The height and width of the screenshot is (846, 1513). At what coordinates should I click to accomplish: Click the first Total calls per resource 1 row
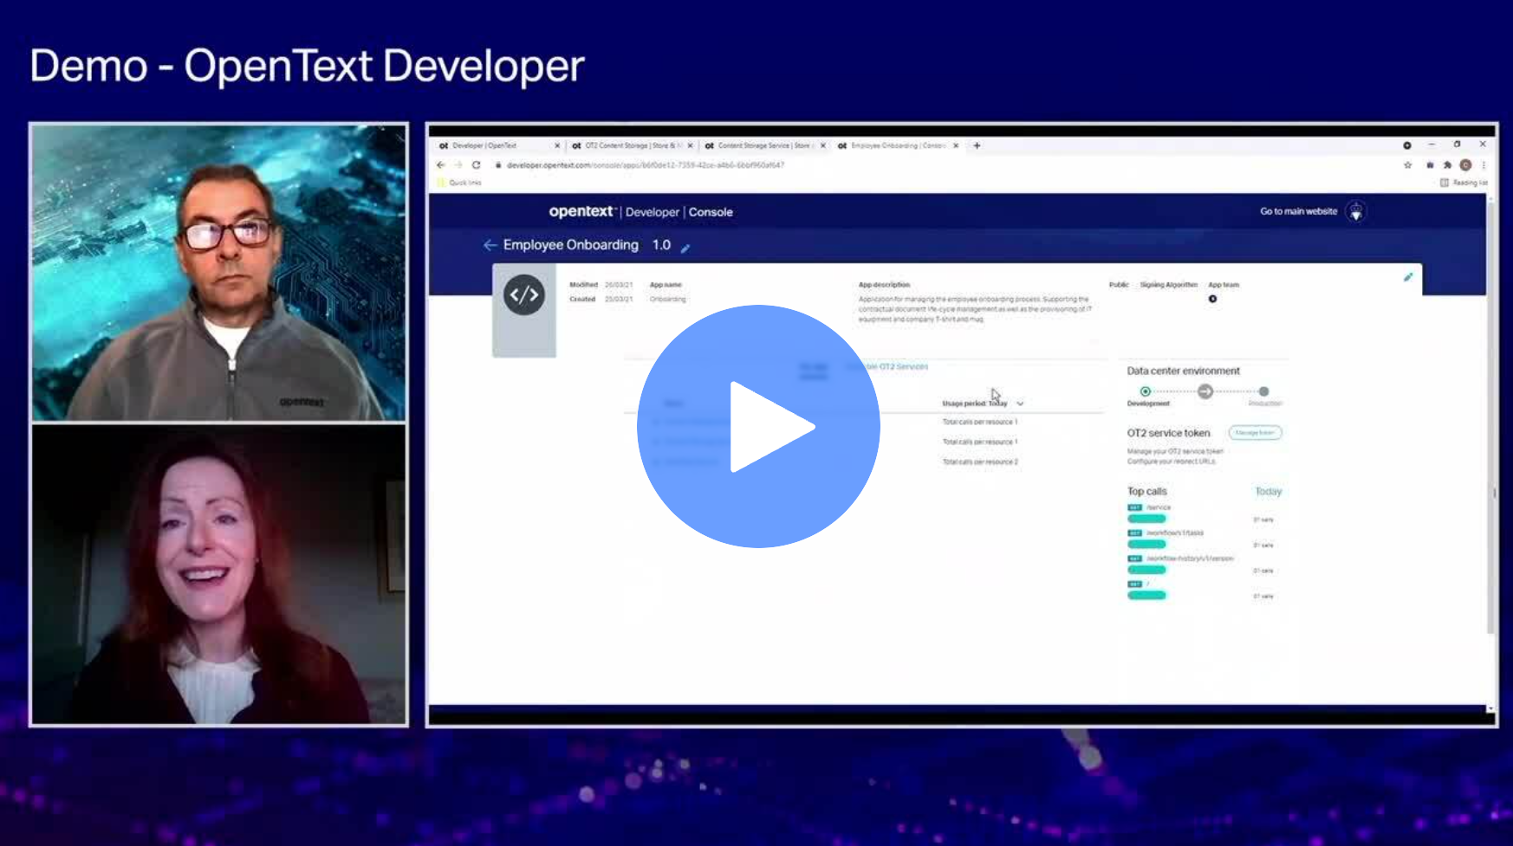(980, 422)
